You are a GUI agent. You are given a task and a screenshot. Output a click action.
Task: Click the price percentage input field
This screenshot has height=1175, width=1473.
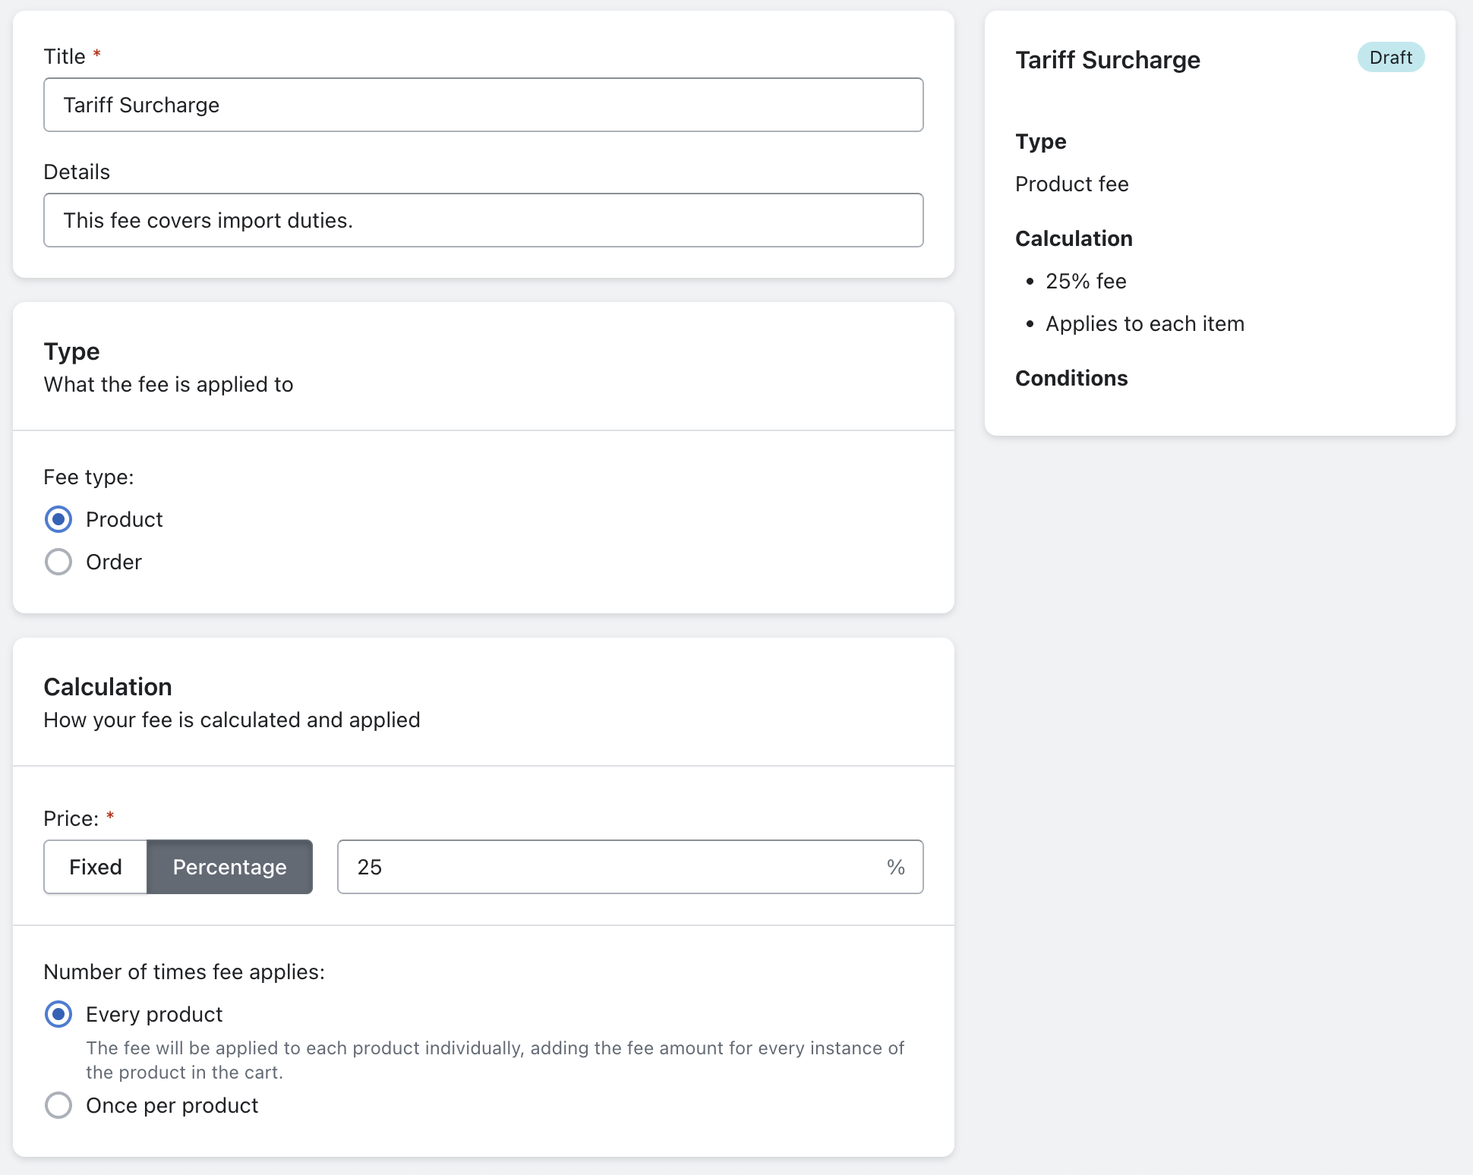607,867
